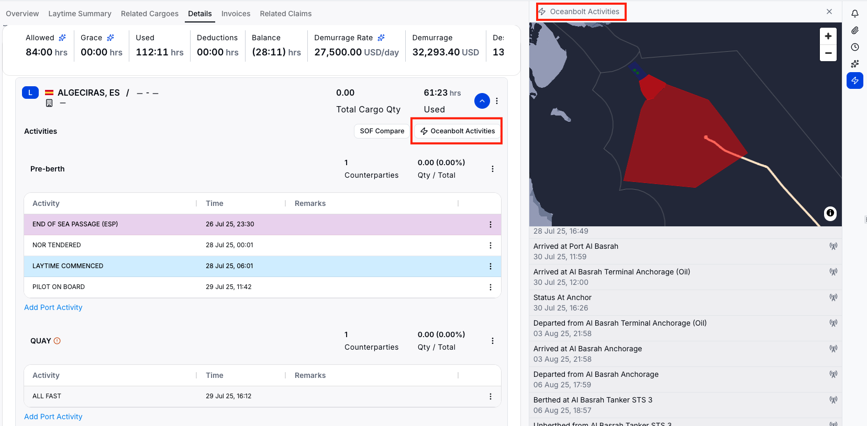The height and width of the screenshot is (426, 867).
Task: Collapse the ALGECIRAS port section
Action: (482, 101)
